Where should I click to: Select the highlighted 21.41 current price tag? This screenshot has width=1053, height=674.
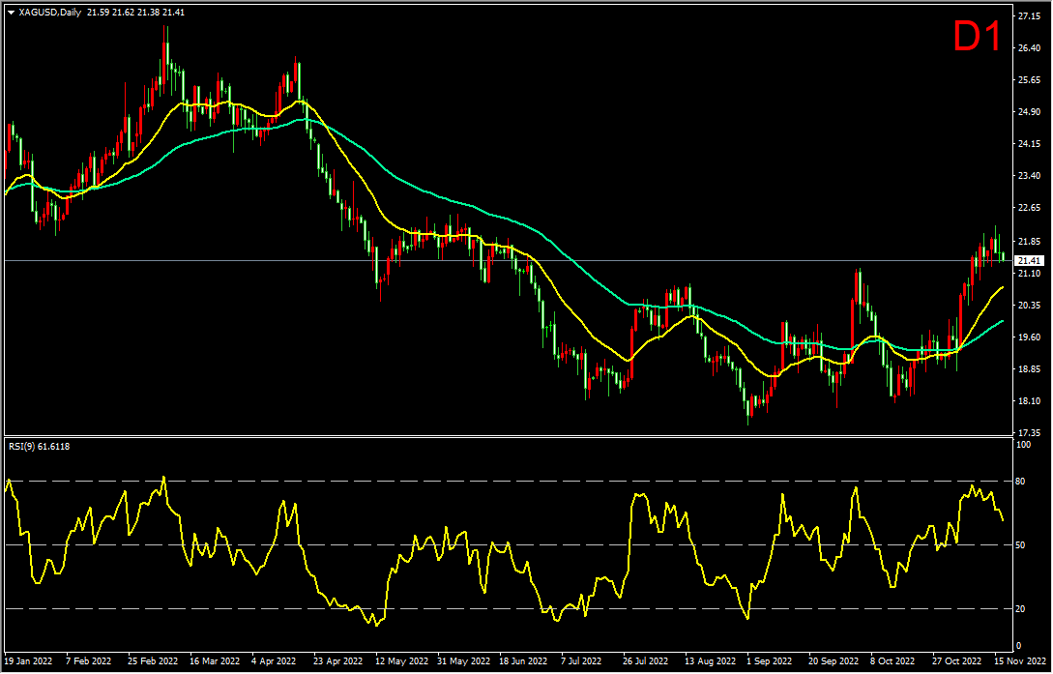pyautogui.click(x=1030, y=260)
